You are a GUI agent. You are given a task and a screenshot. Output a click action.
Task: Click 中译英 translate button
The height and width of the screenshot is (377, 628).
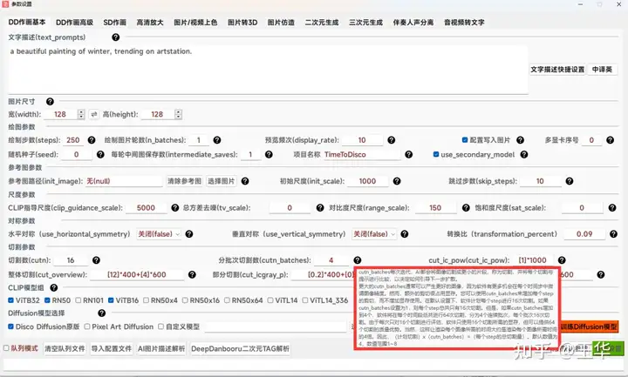coord(602,70)
